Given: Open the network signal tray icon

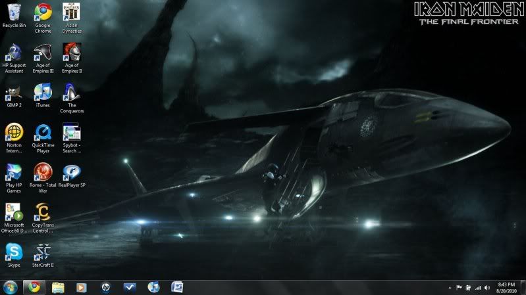Looking at the screenshot, I should click(478, 288).
